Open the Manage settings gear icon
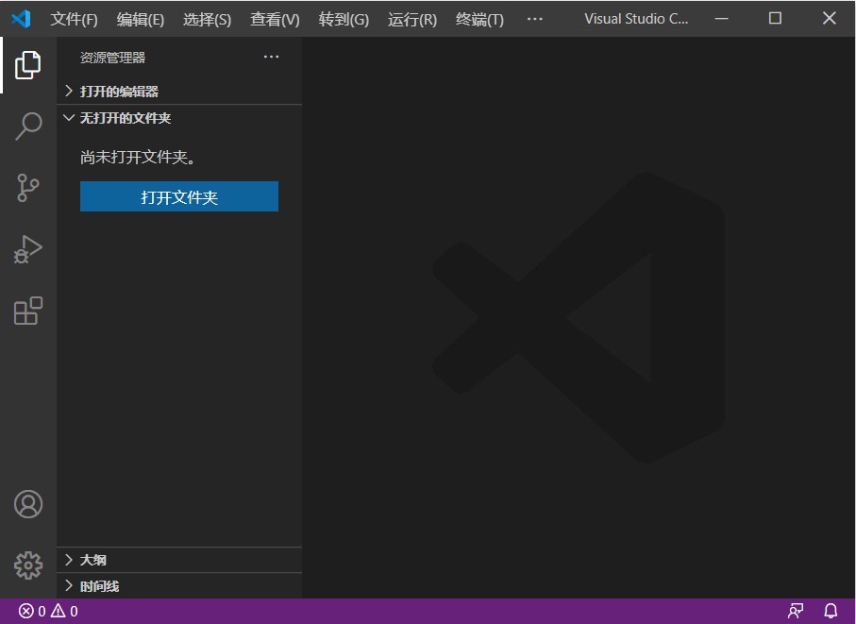The height and width of the screenshot is (624, 856). coord(27,565)
